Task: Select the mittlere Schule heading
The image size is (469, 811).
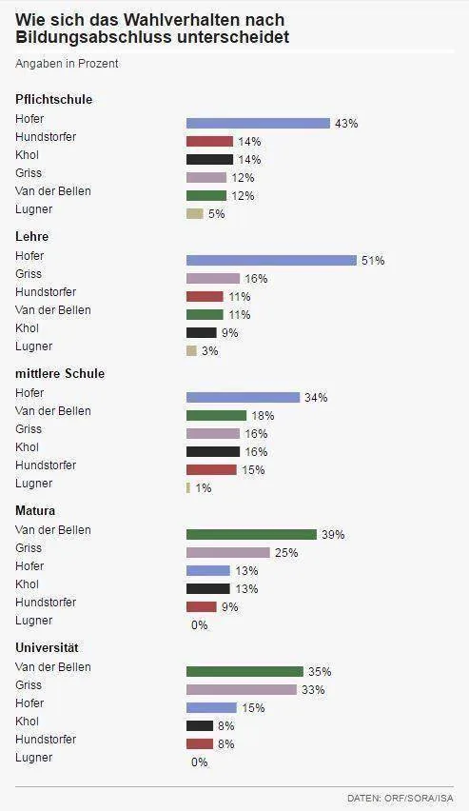Action: [60, 373]
